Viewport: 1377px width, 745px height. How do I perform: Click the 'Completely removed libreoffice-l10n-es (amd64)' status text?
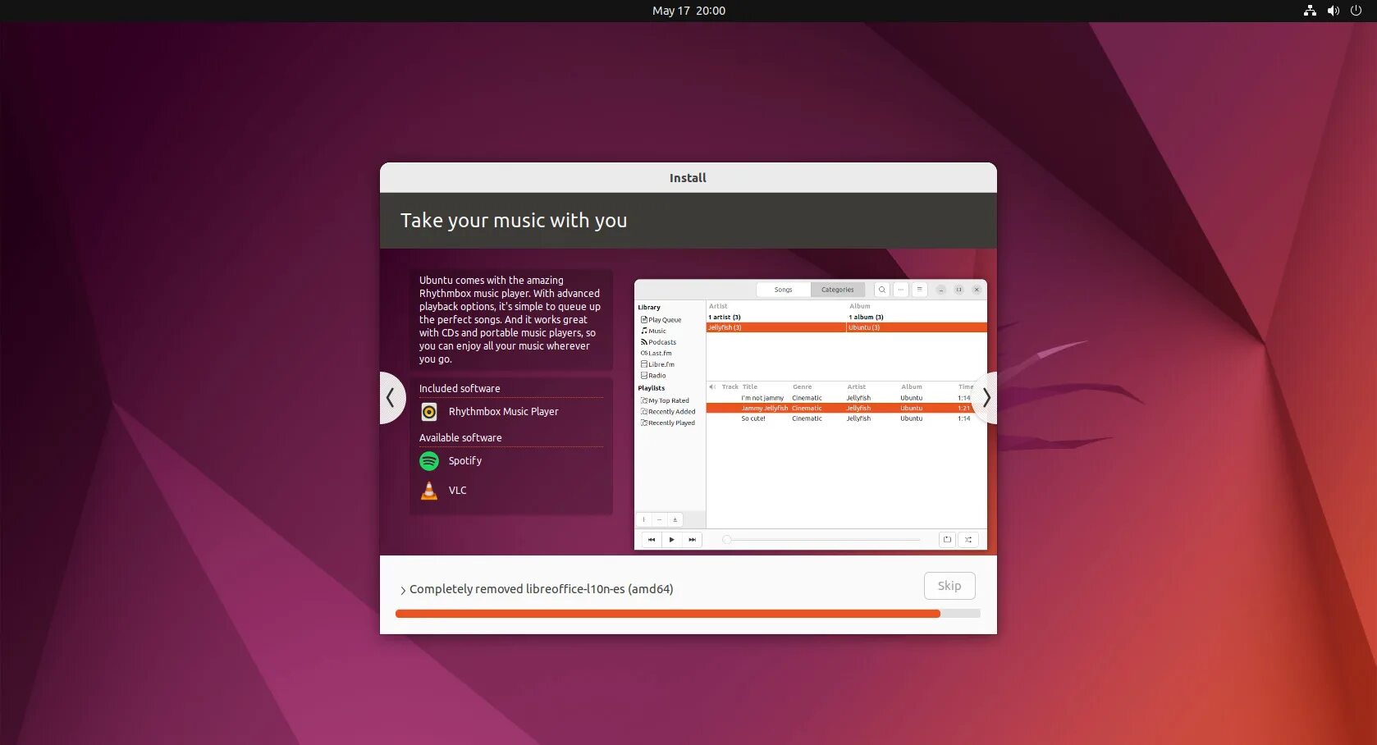(x=542, y=589)
